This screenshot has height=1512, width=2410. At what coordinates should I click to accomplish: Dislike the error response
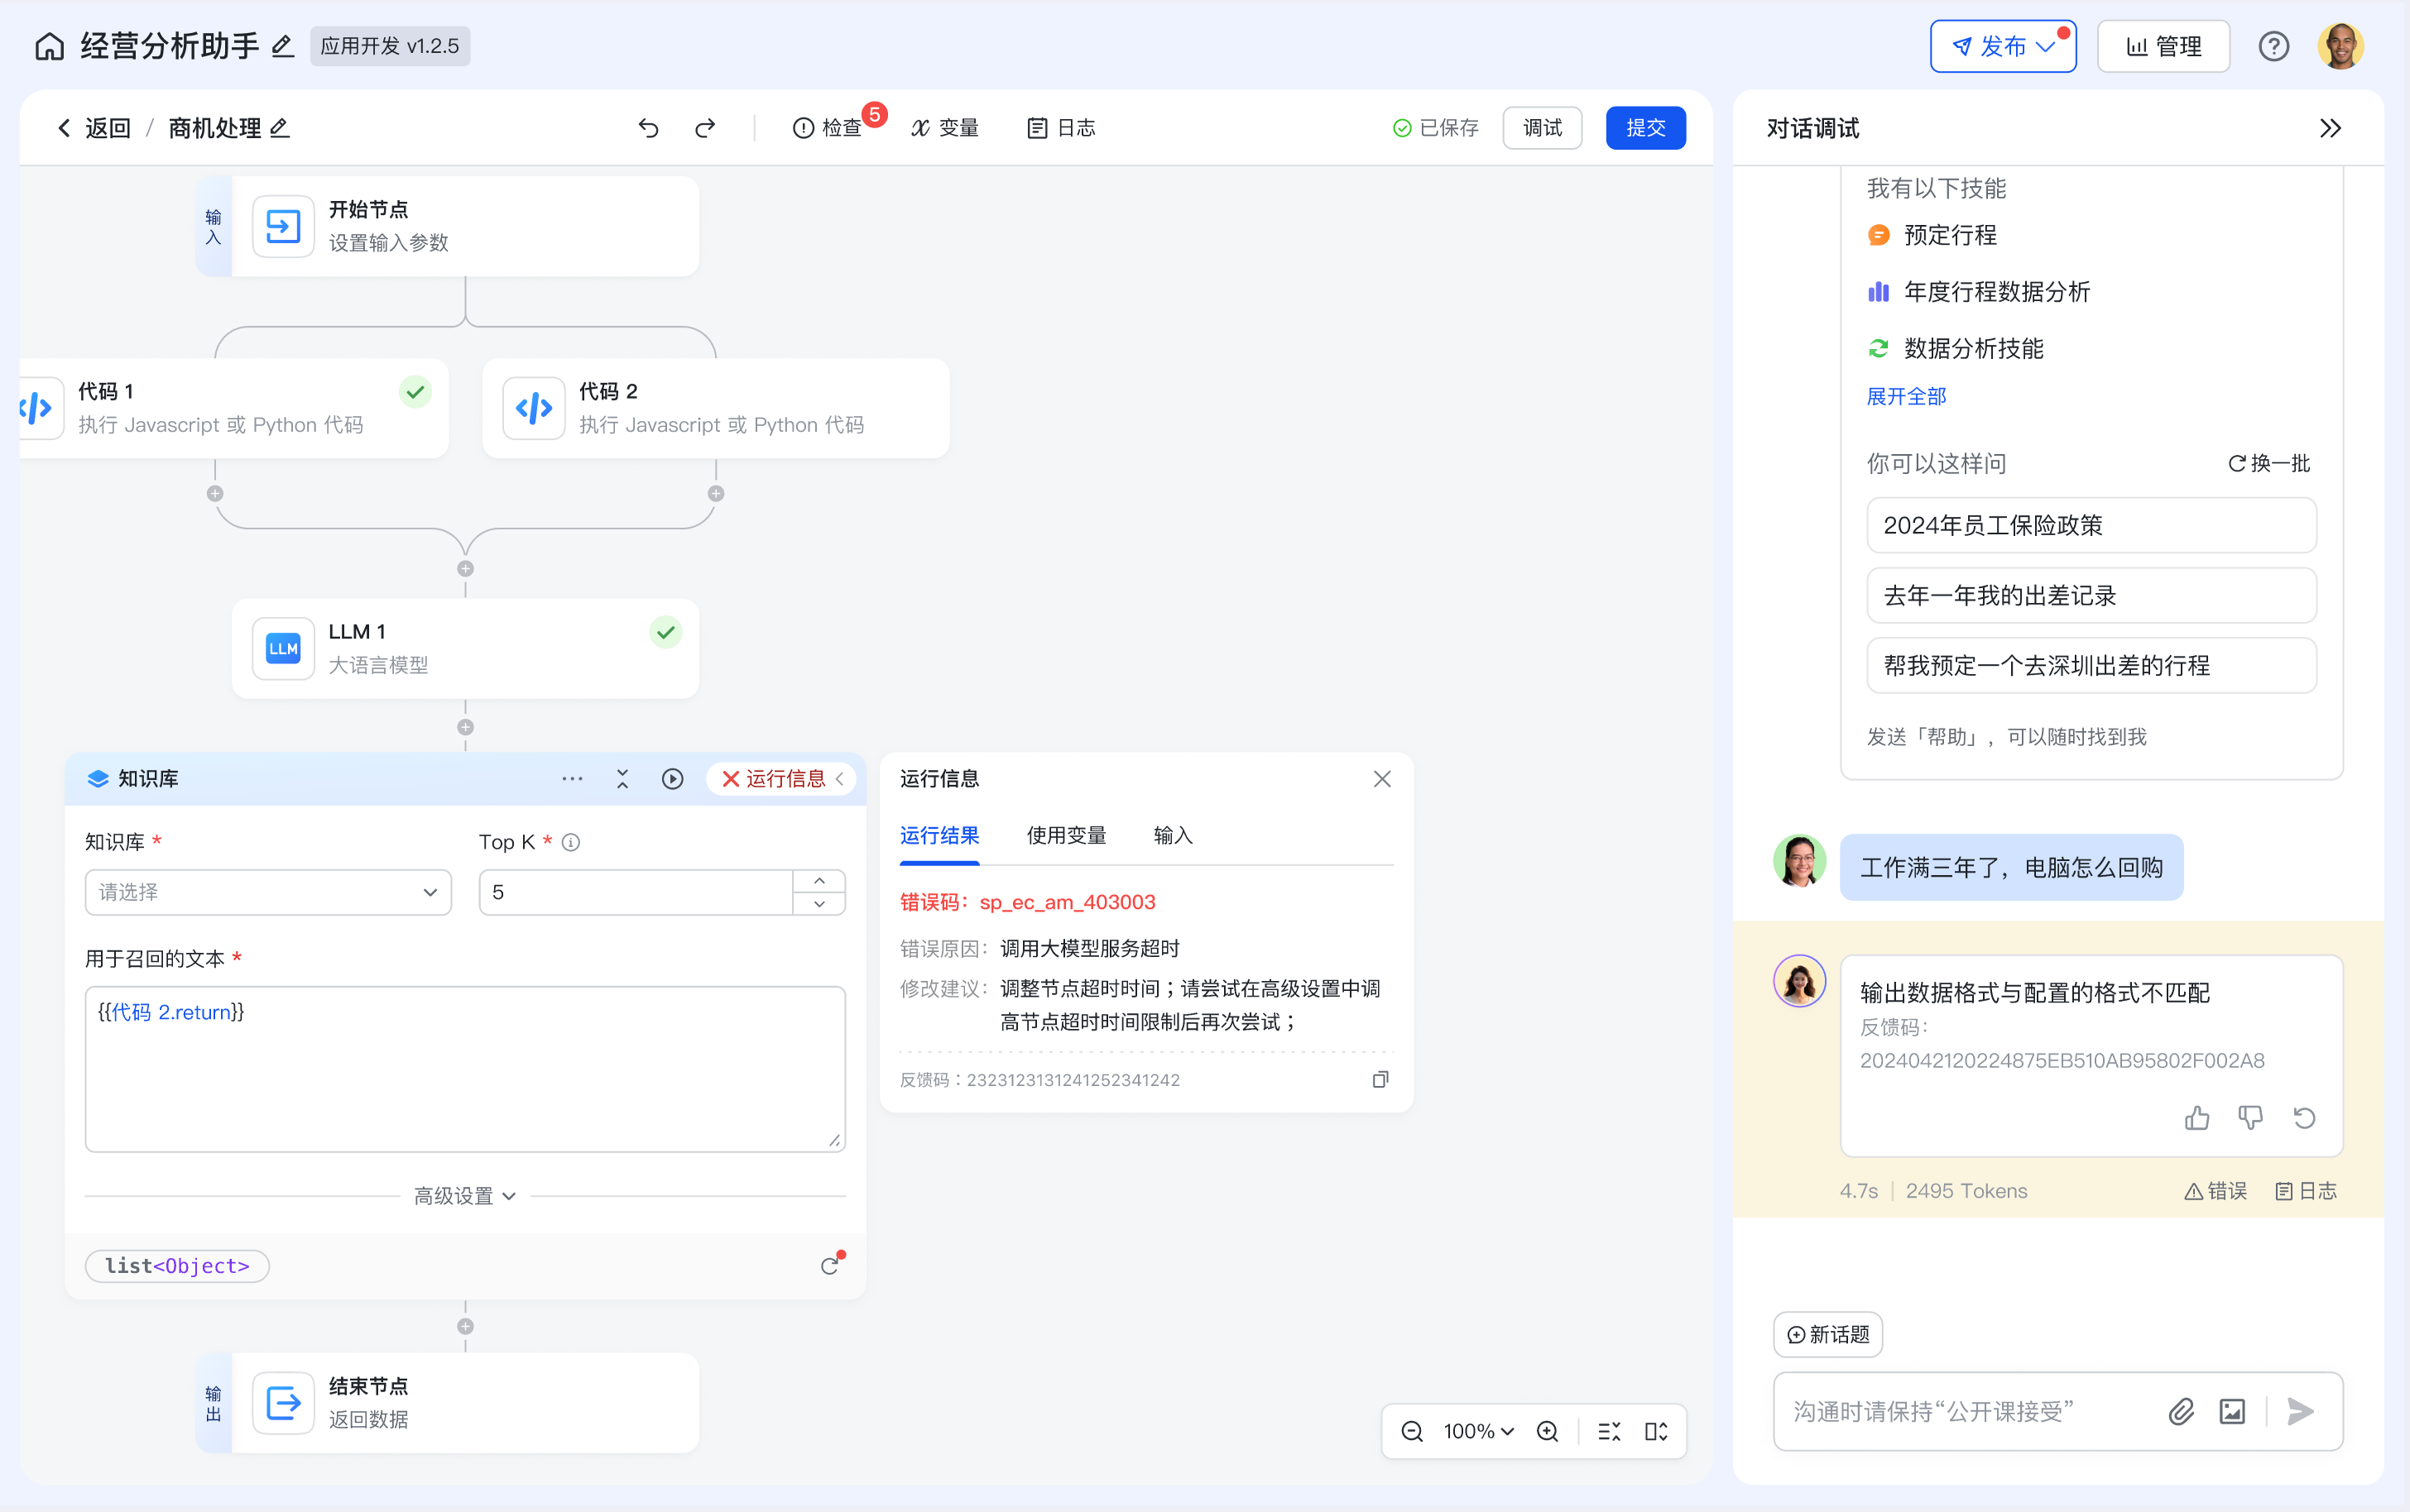(2251, 1117)
